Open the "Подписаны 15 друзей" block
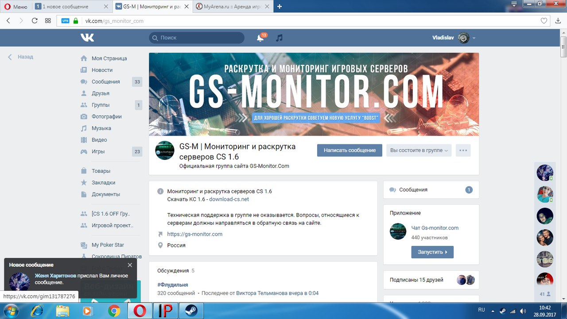 [x=431, y=280]
